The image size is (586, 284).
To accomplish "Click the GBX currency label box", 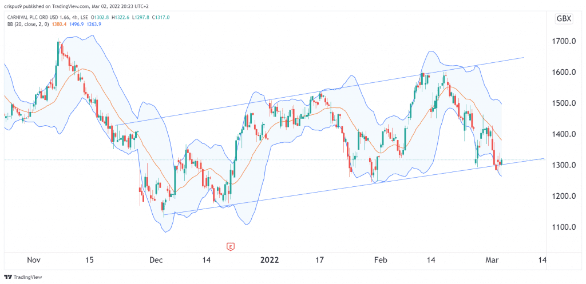I will (564, 19).
